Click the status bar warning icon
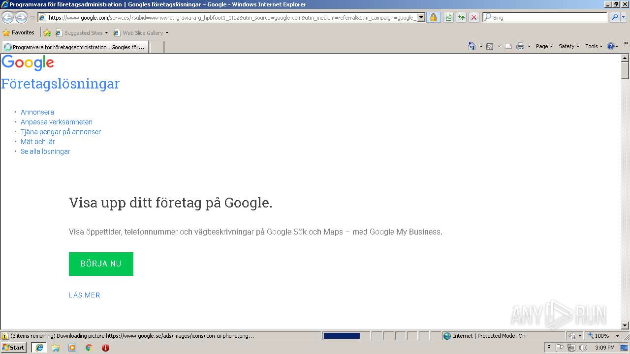 point(5,336)
